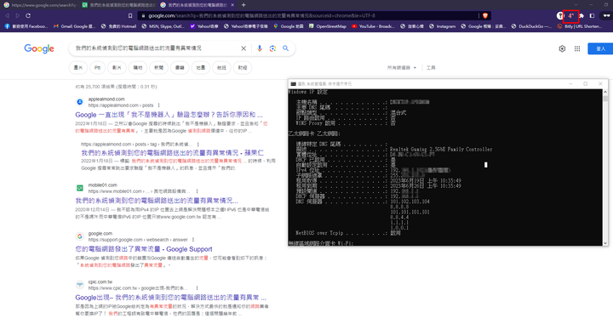
Task: Toggle the browser sidebar panel icon
Action: click(x=592, y=15)
